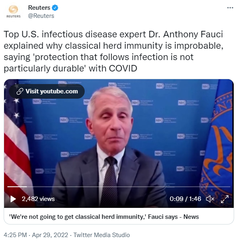Open the Reuters display name

pyautogui.click(x=39, y=7)
